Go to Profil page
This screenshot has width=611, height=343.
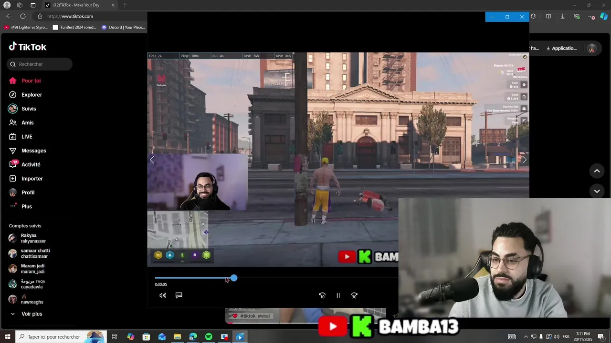tap(22, 192)
